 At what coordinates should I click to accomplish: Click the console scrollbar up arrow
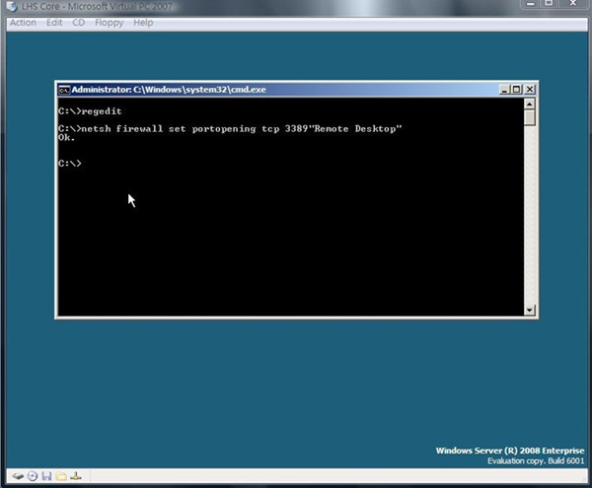click(x=530, y=103)
